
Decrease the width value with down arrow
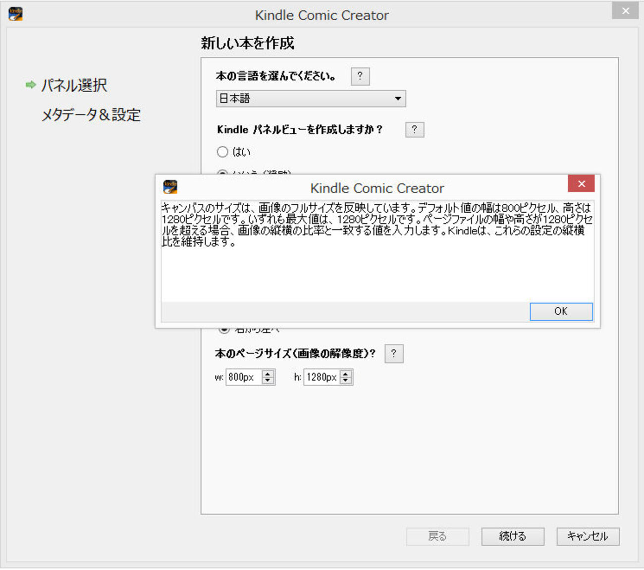tap(268, 381)
